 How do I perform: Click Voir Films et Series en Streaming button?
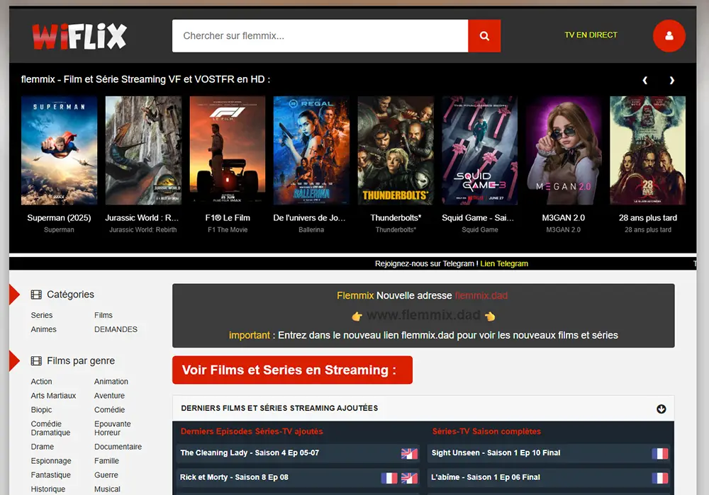292,370
